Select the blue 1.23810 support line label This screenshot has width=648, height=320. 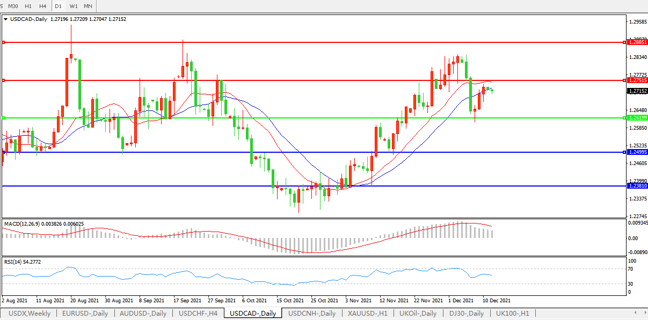[637, 185]
